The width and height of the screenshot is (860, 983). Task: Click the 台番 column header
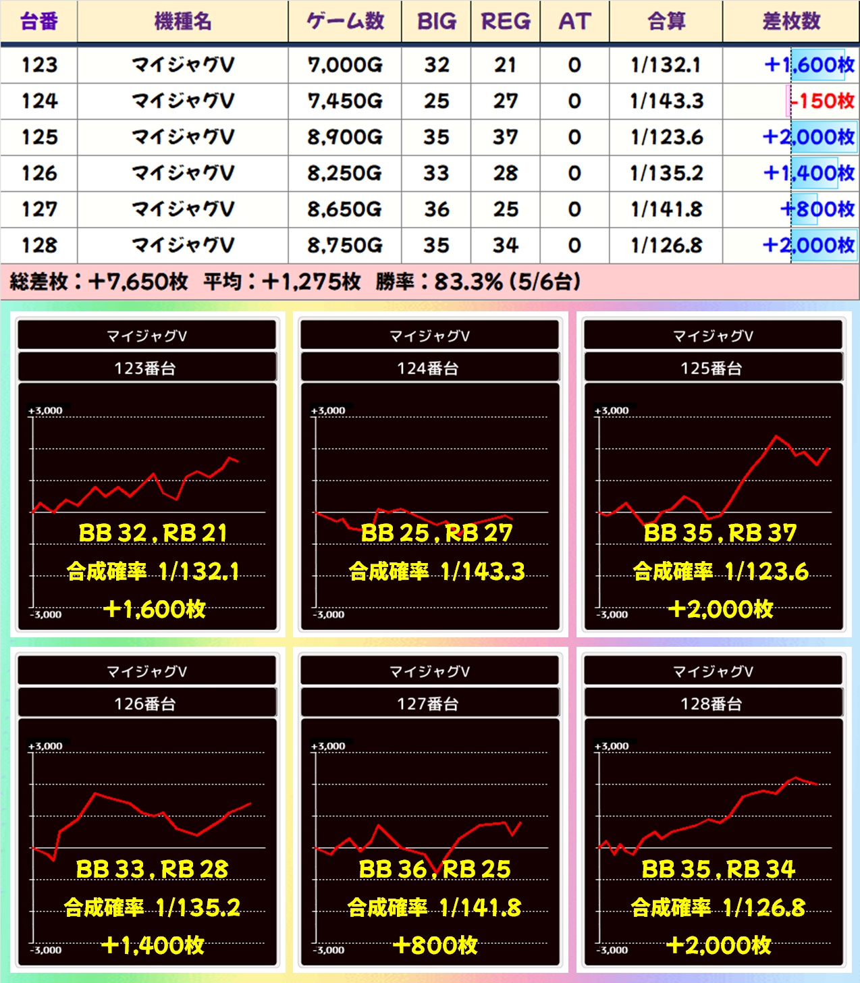coord(39,22)
